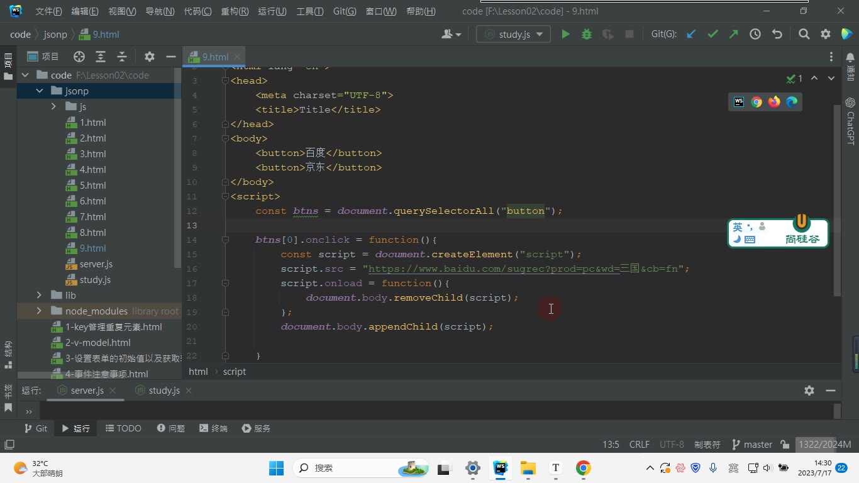Open the Git(G) menu
This screenshot has height=483, width=859.
345,11
